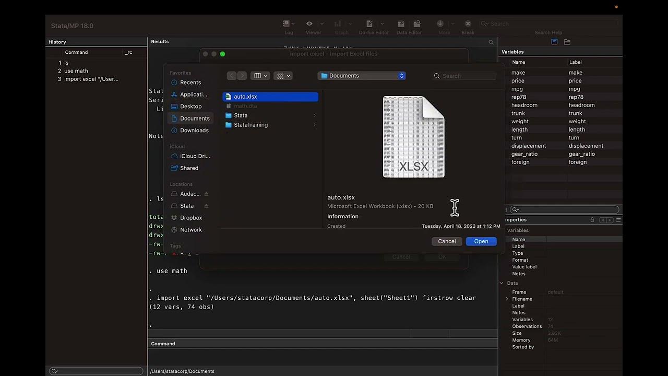Select the Stata folder
Image resolution: width=668 pixels, height=376 pixels.
[270, 115]
